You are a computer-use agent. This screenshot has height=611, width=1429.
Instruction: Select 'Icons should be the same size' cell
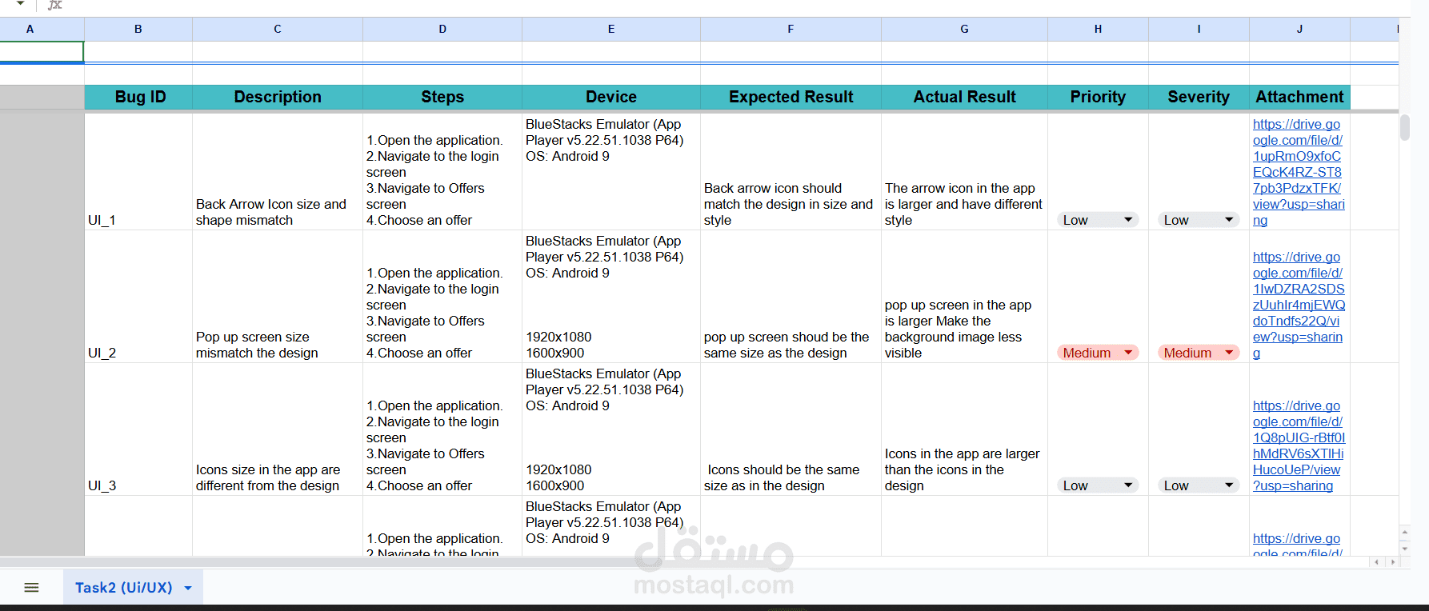click(x=791, y=429)
